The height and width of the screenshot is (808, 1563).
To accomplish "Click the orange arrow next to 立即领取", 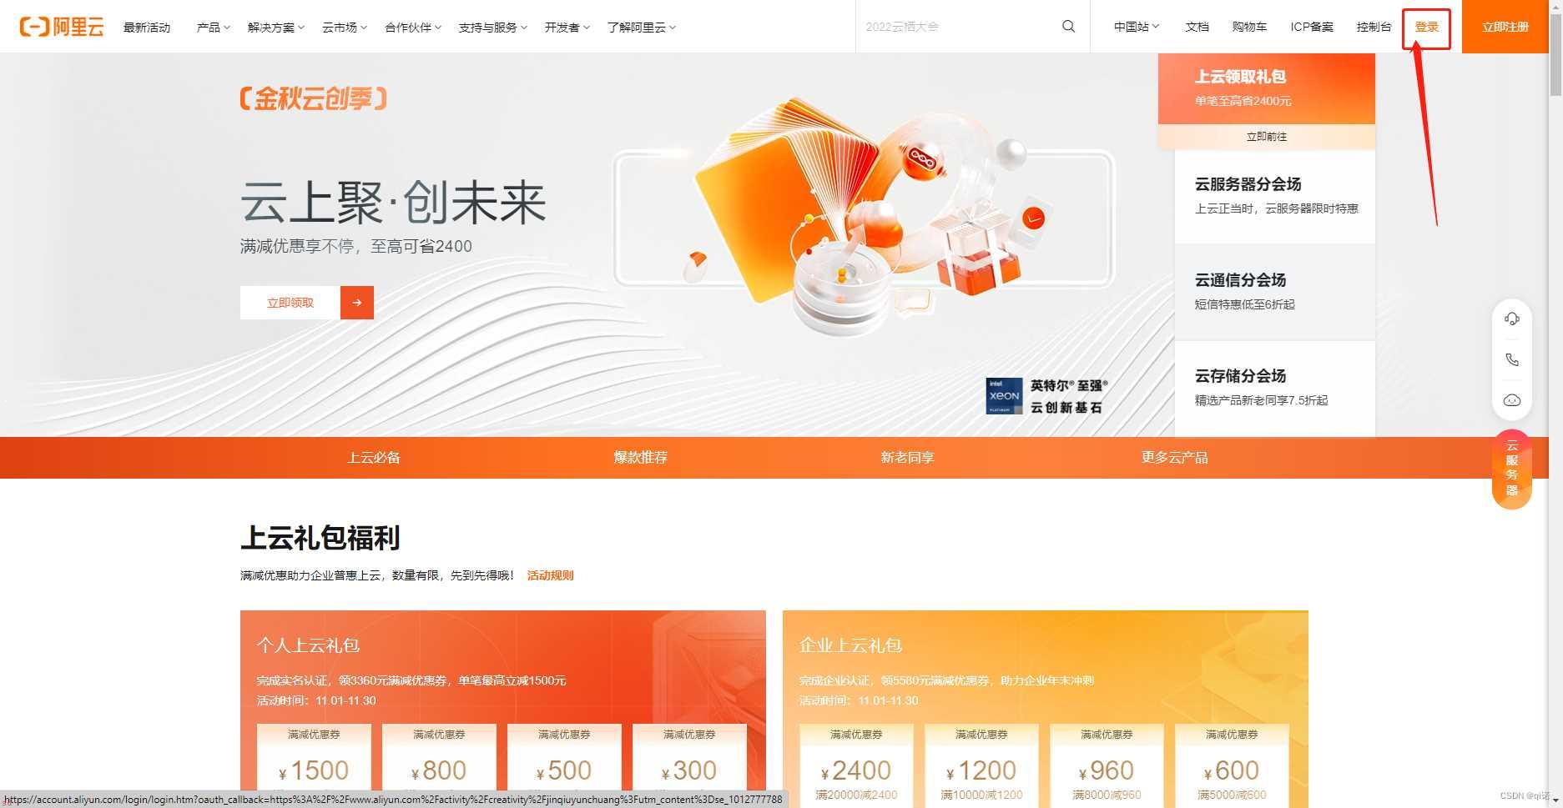I will point(357,303).
